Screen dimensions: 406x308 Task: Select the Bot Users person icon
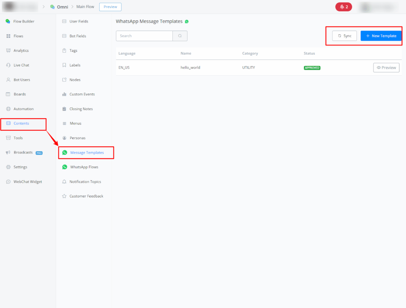(x=8, y=80)
